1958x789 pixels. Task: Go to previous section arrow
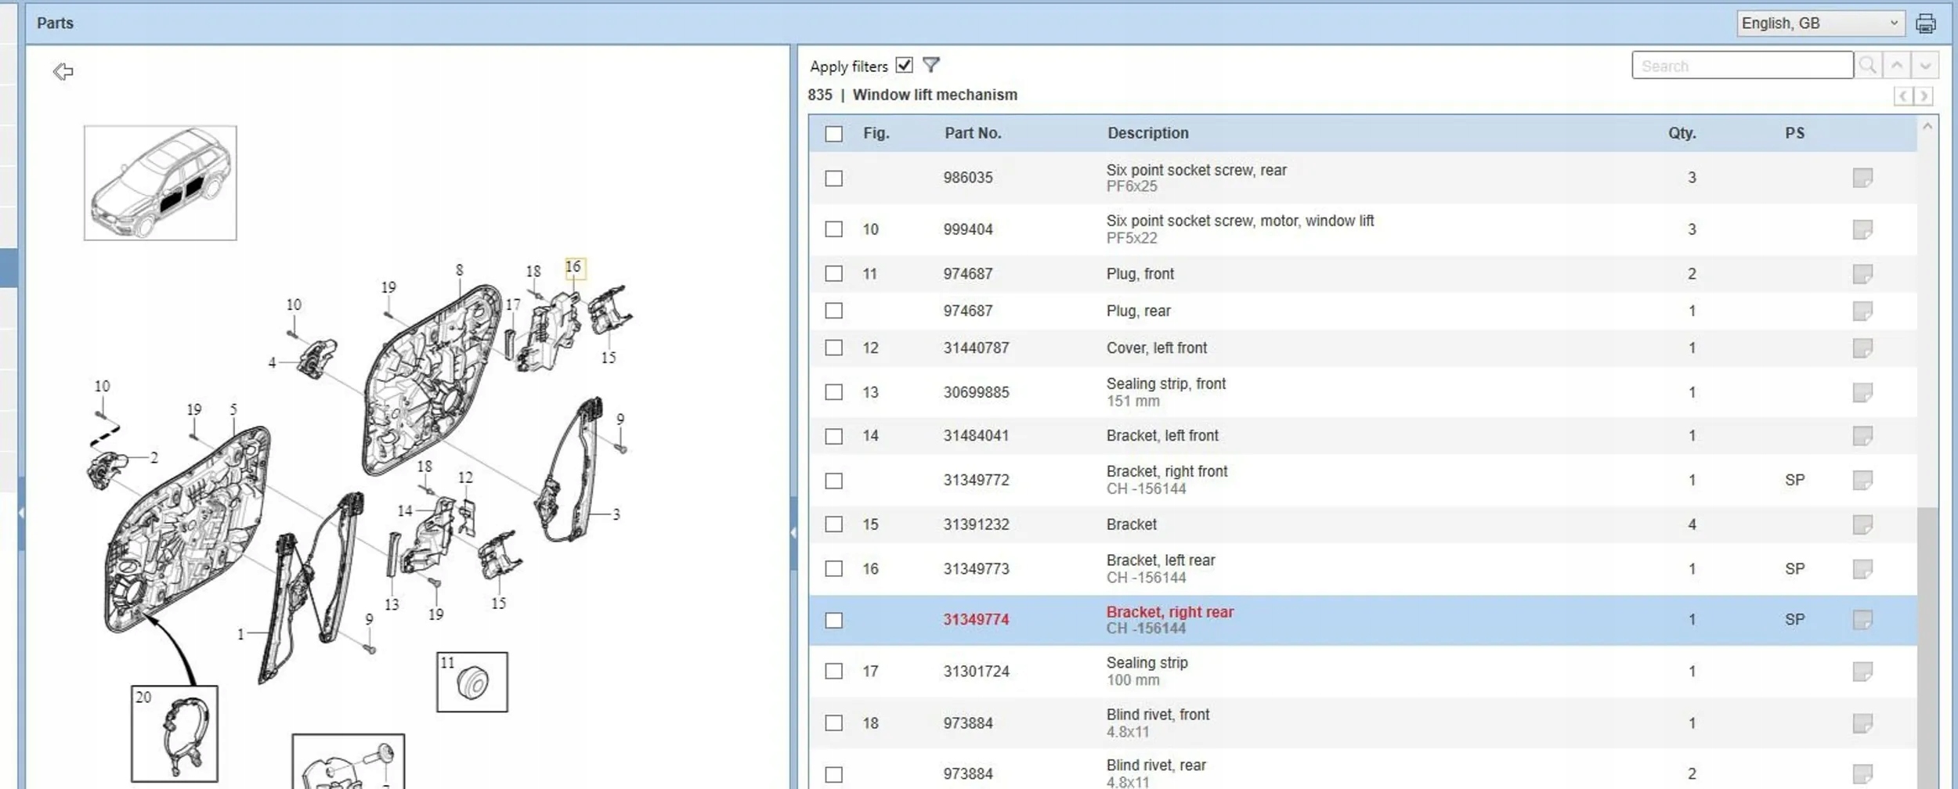coord(1904,96)
